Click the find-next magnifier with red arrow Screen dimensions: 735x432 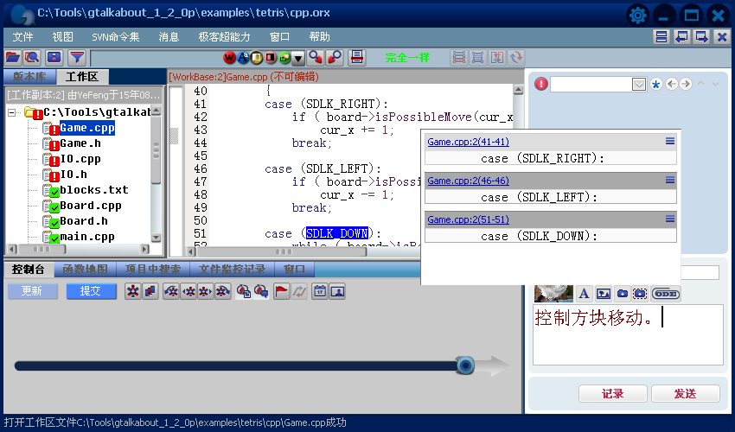click(x=316, y=58)
